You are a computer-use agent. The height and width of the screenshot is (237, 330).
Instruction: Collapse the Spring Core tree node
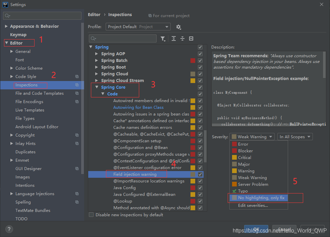[x=97, y=87]
